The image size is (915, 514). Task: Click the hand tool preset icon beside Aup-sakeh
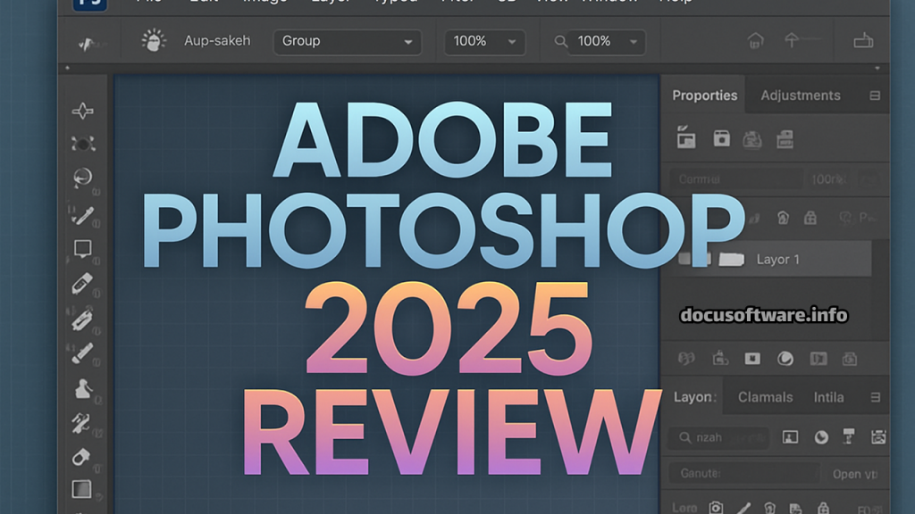155,41
